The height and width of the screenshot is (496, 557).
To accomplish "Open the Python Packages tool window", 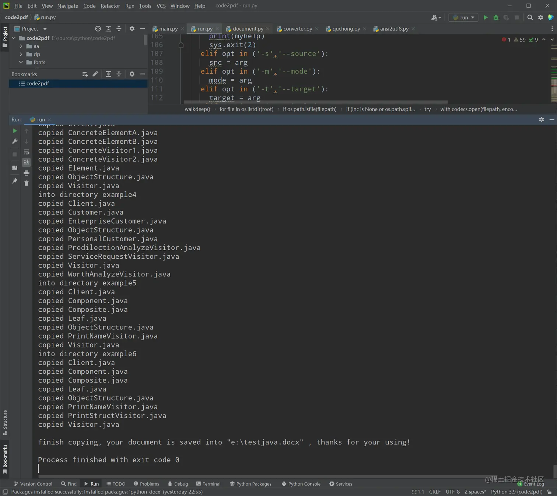I will pyautogui.click(x=251, y=484).
